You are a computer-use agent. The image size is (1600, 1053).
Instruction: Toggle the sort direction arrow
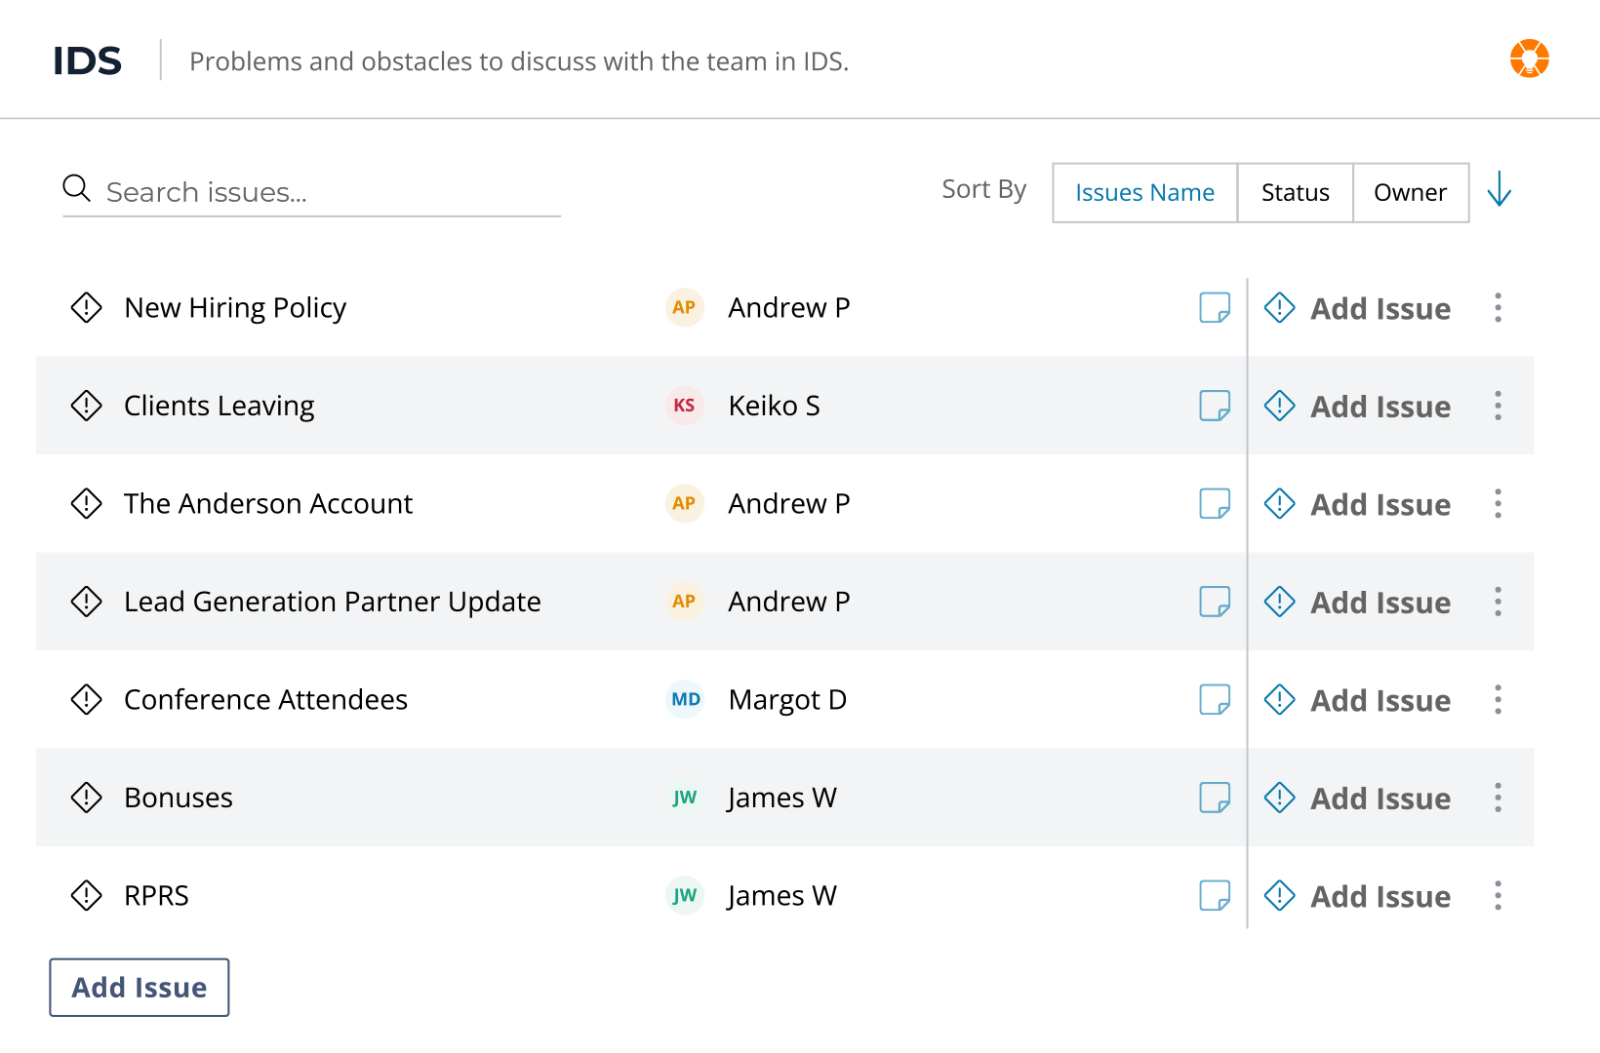tap(1499, 189)
